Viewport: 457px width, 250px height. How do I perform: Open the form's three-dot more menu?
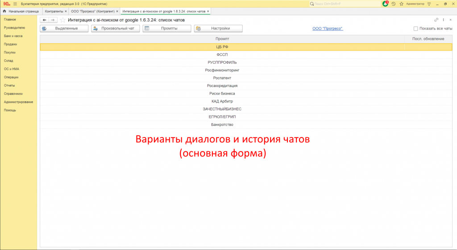pyautogui.click(x=443, y=20)
